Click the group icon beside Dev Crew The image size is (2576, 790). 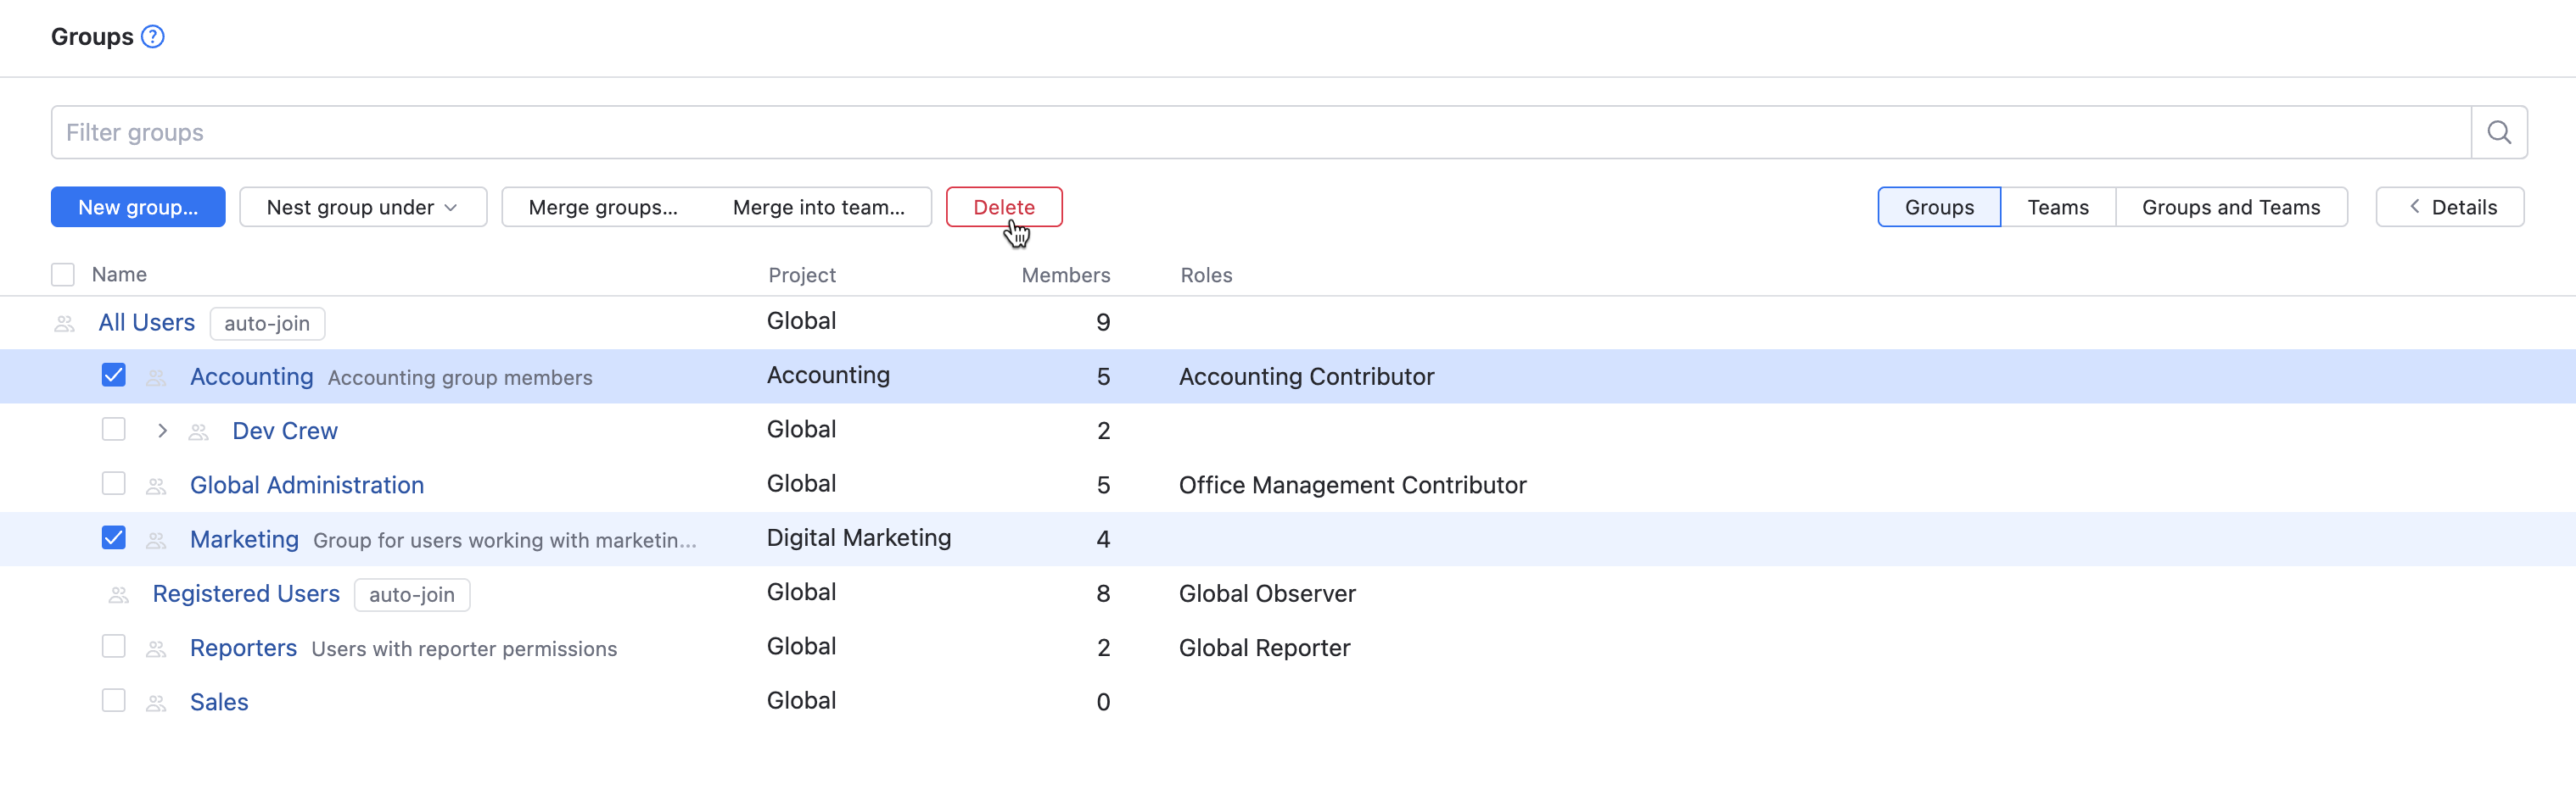[x=199, y=431]
